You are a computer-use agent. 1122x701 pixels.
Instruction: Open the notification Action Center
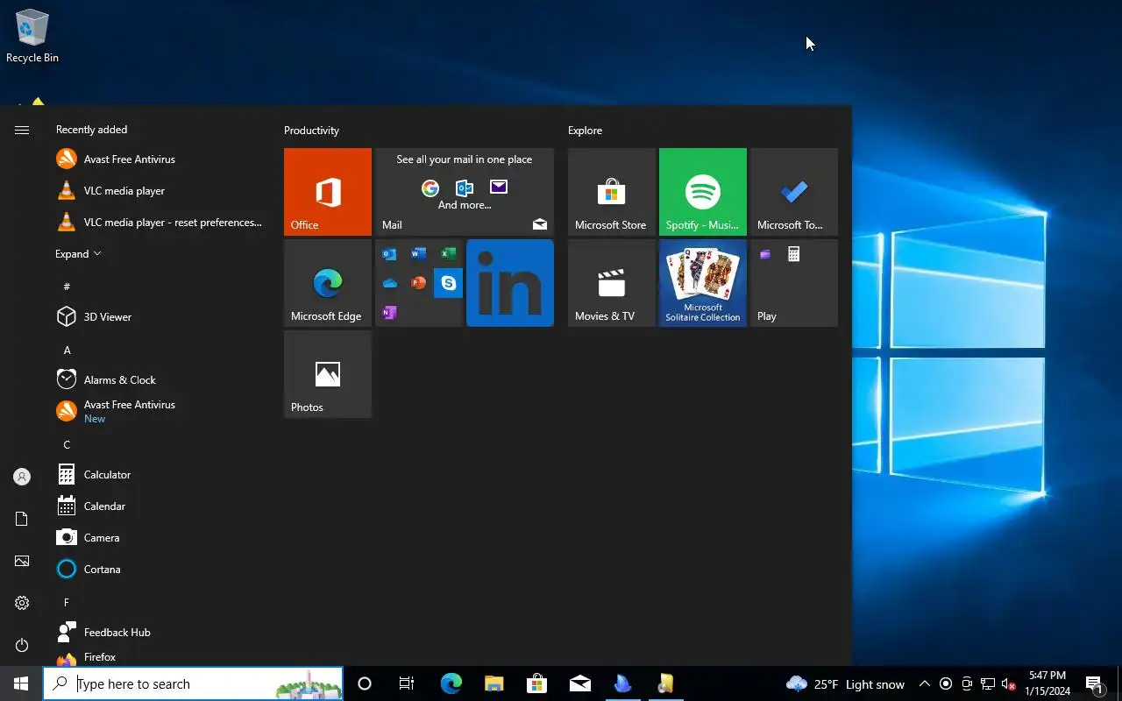[x=1095, y=684]
